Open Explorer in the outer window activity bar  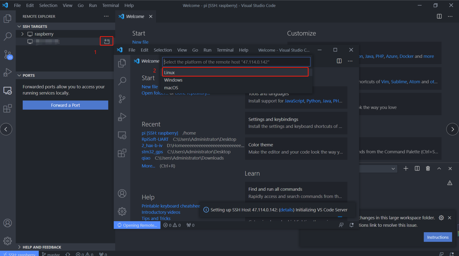8,19
